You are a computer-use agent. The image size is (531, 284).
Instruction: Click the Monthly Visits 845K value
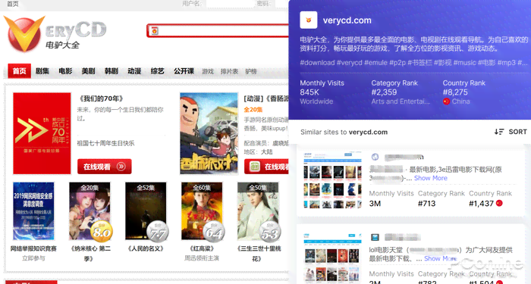(309, 92)
